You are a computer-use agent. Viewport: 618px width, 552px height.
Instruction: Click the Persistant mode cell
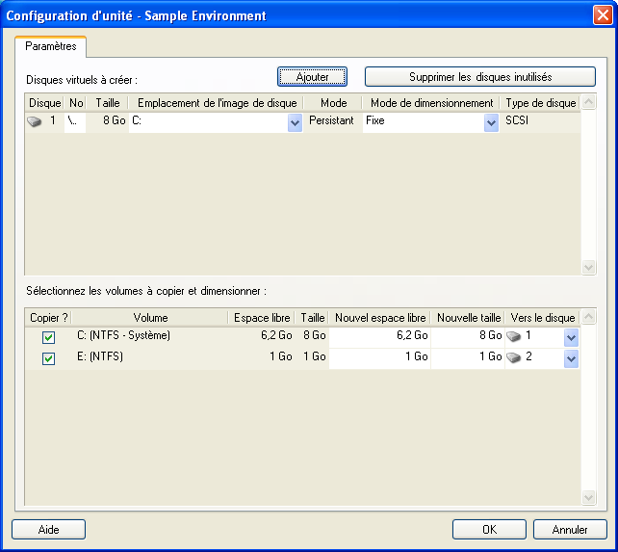tap(331, 120)
